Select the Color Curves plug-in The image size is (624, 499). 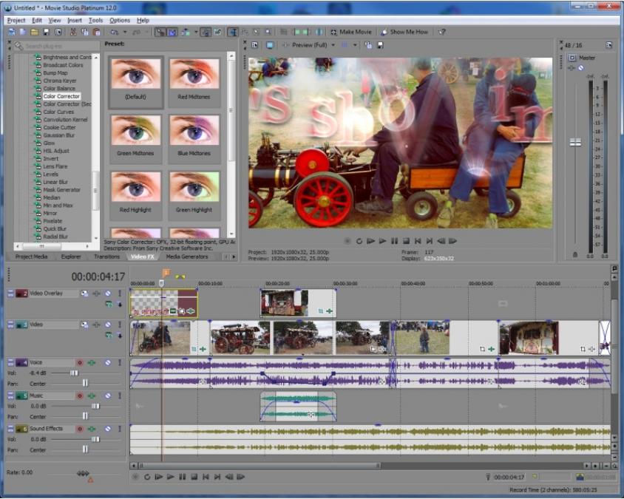[58, 112]
